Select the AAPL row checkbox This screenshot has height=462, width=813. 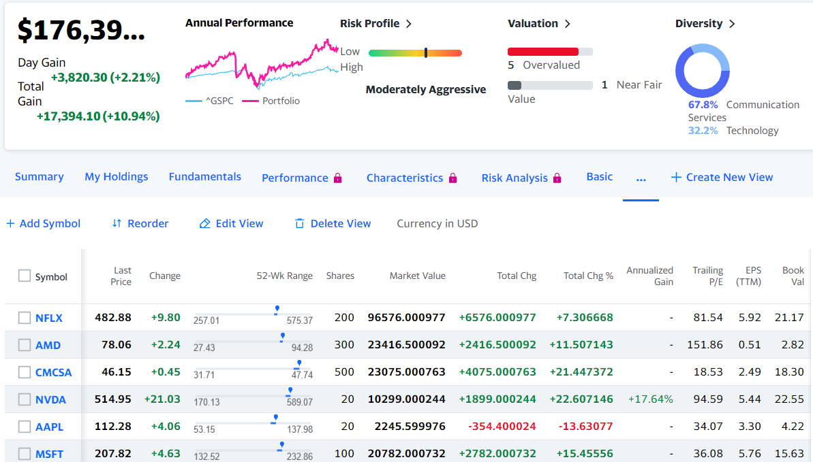pos(24,426)
